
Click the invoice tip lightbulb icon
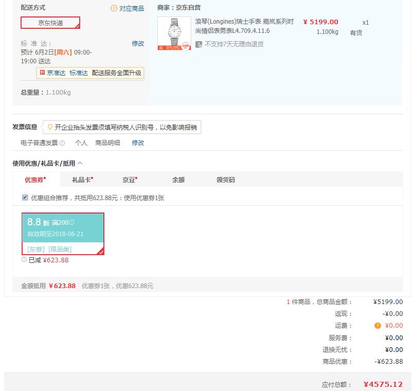click(x=50, y=128)
